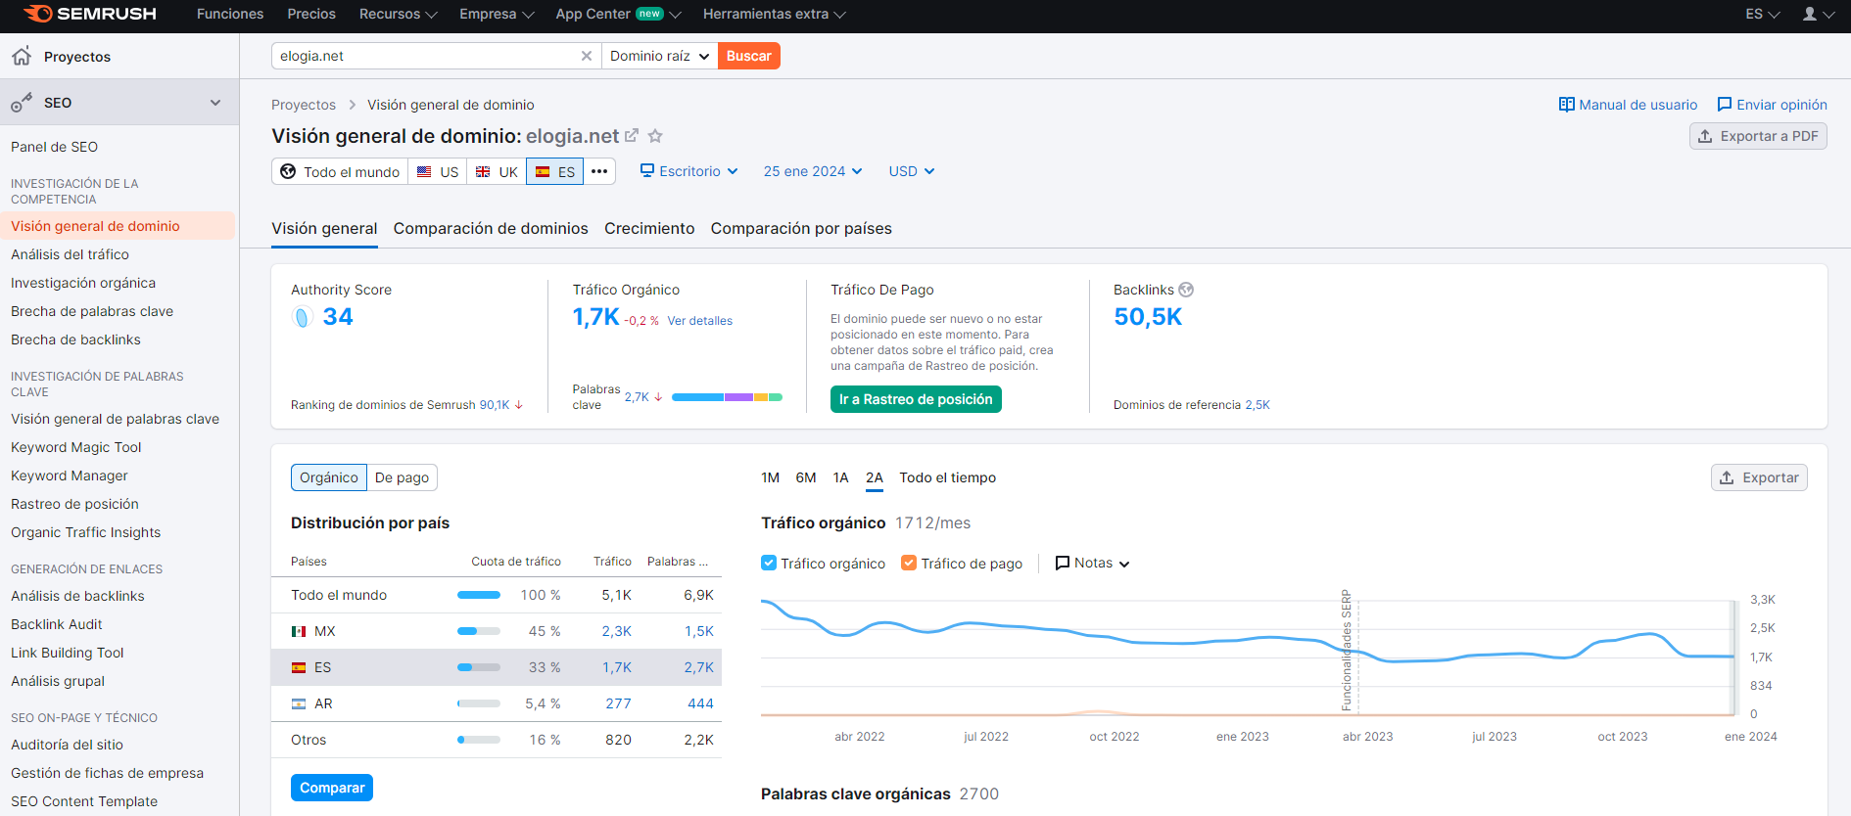The height and width of the screenshot is (816, 1851).
Task: Switch distribution to De pago
Action: pos(402,477)
